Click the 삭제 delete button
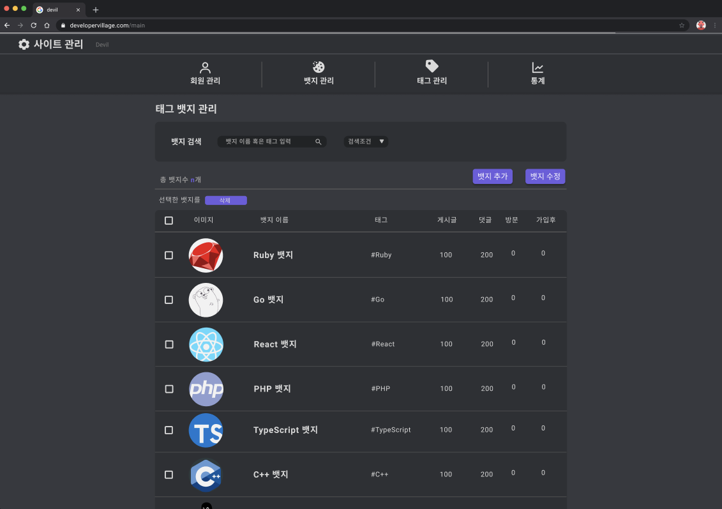The image size is (722, 509). pos(225,201)
